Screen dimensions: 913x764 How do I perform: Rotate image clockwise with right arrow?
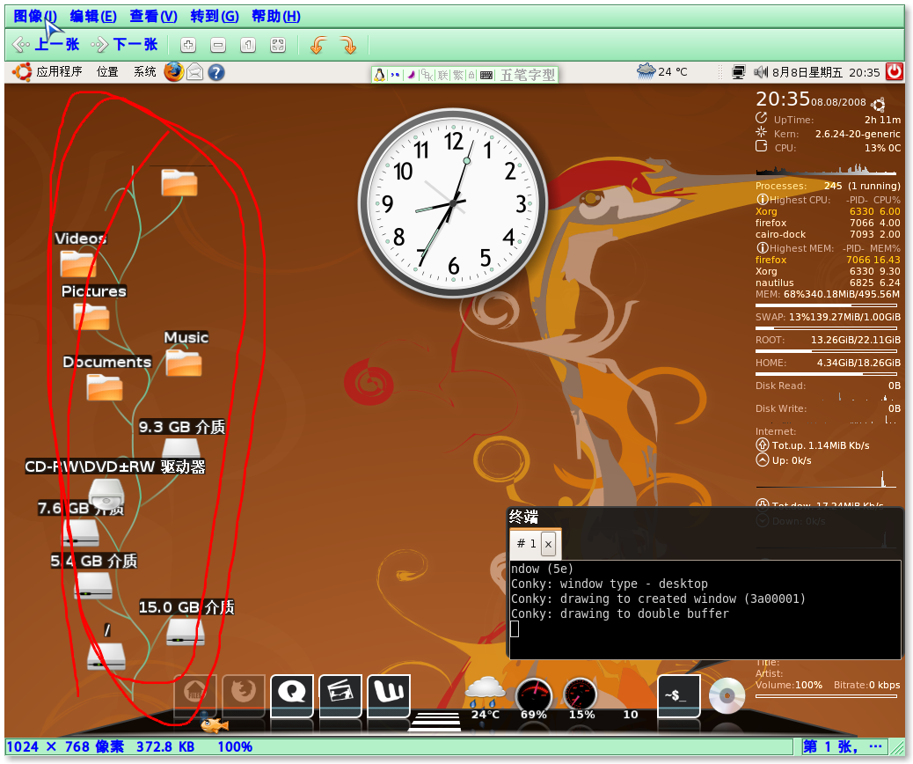click(x=348, y=45)
